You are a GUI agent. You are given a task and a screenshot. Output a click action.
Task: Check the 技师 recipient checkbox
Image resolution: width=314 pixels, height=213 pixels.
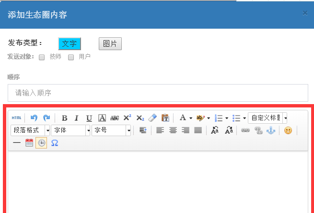click(x=42, y=57)
